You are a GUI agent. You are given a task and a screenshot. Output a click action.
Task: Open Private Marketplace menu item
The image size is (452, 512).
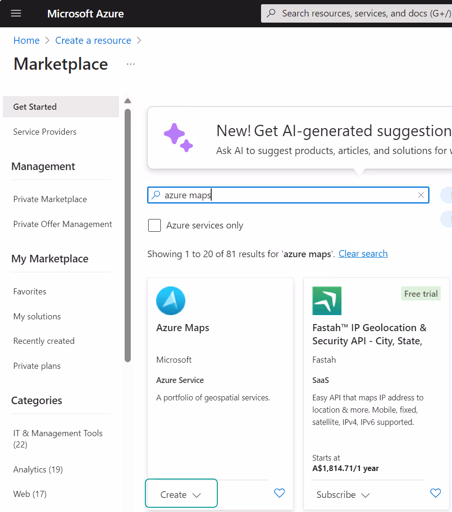[x=50, y=199]
